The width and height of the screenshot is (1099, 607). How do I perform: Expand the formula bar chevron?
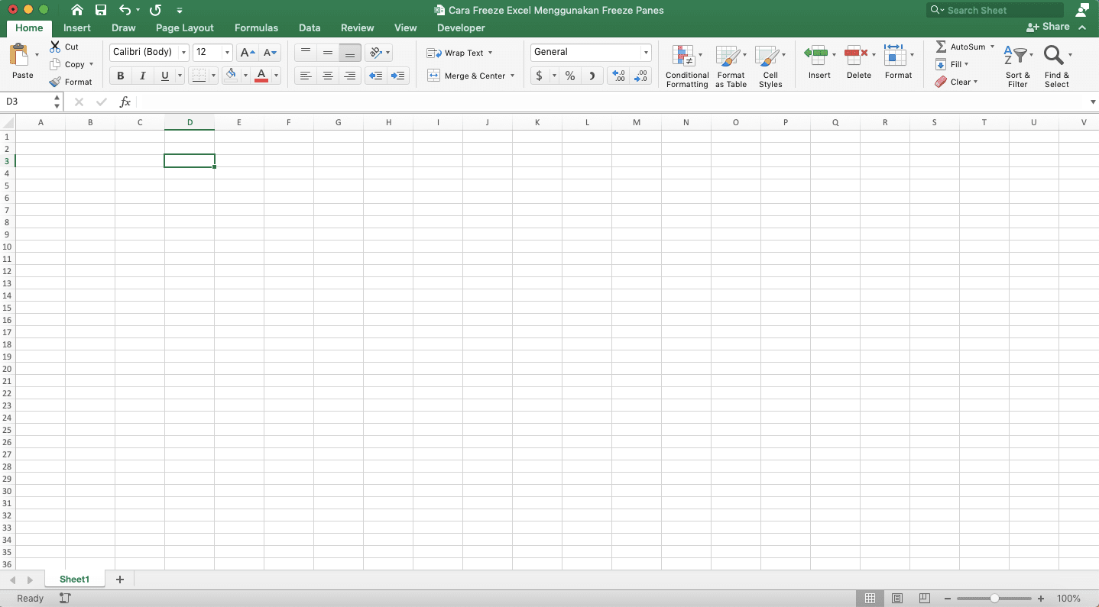[1093, 102]
